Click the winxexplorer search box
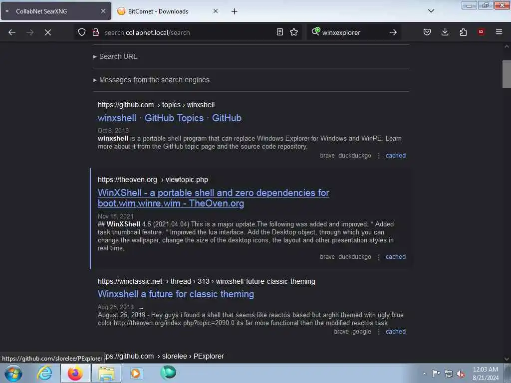Image resolution: width=511 pixels, height=383 pixels. pyautogui.click(x=354, y=32)
